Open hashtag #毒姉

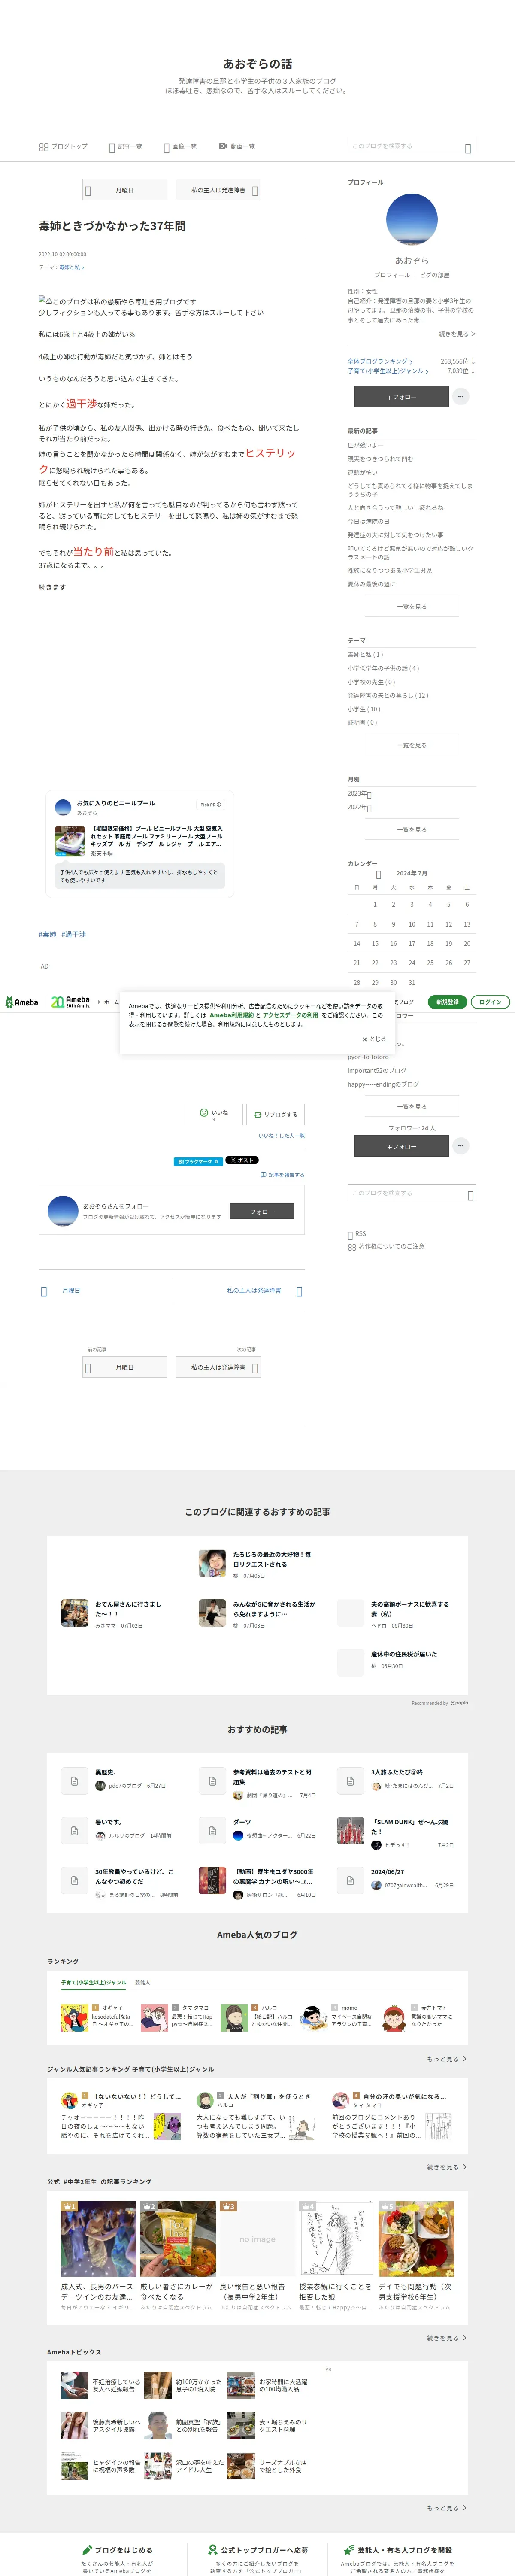coord(47,934)
